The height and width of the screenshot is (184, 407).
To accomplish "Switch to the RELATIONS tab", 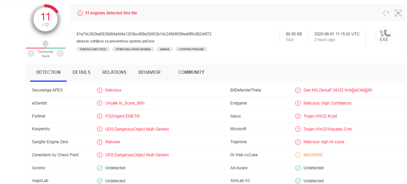I will tap(114, 72).
